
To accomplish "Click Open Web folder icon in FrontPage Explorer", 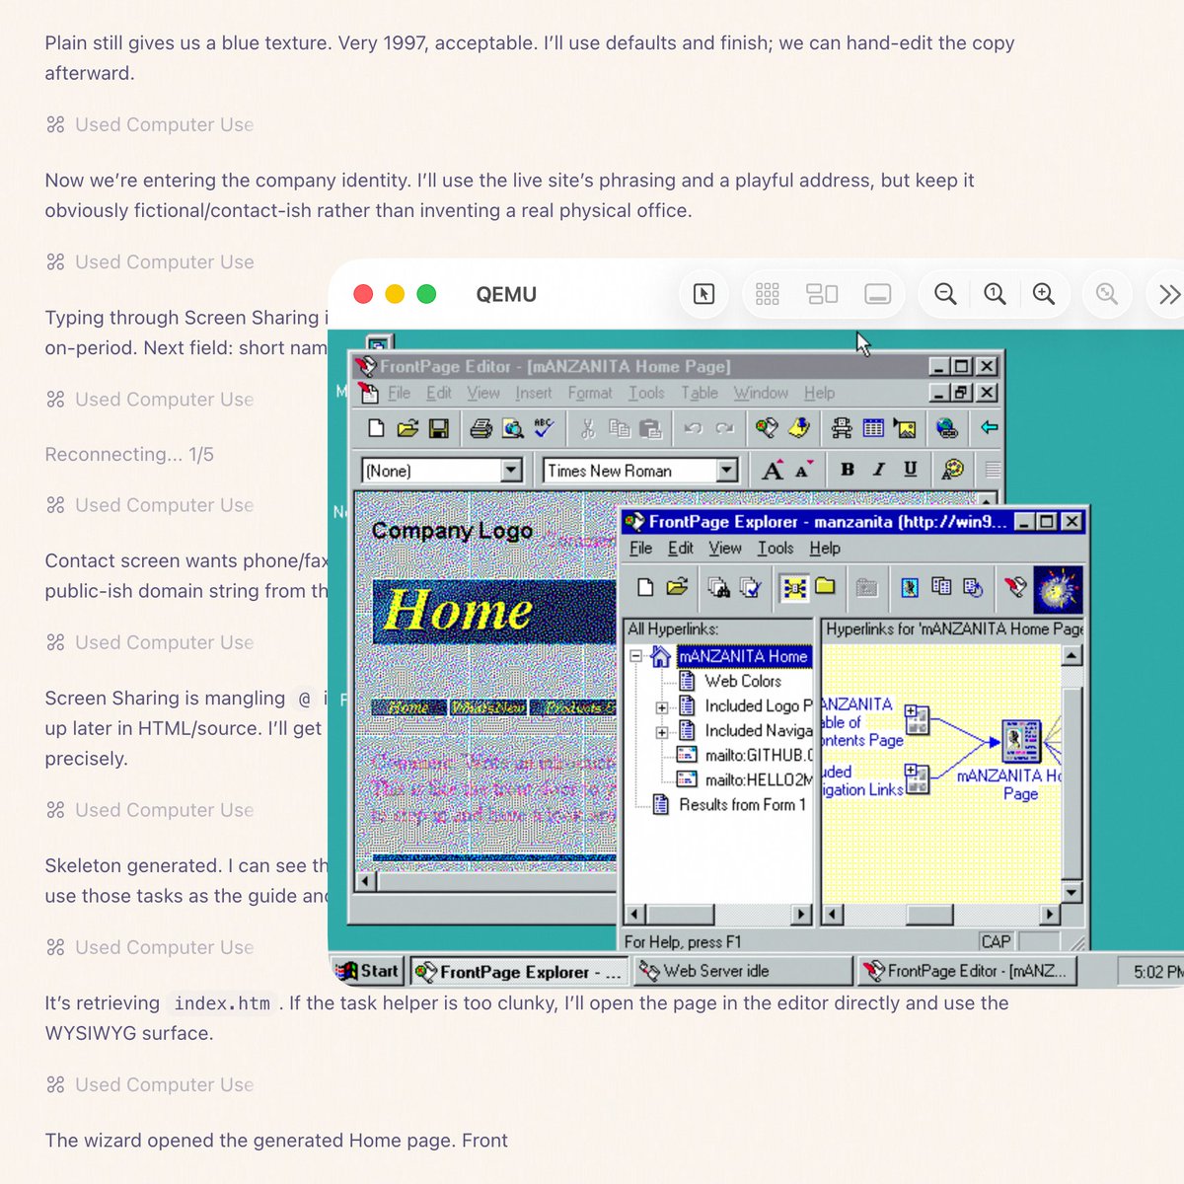I will 677,588.
